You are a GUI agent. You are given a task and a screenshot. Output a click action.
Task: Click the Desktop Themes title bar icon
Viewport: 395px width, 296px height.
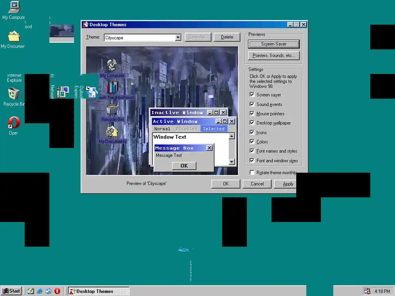click(86, 24)
